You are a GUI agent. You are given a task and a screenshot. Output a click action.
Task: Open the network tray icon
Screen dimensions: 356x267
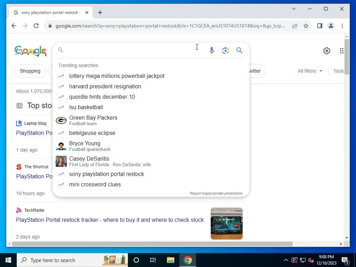pyautogui.click(x=303, y=260)
